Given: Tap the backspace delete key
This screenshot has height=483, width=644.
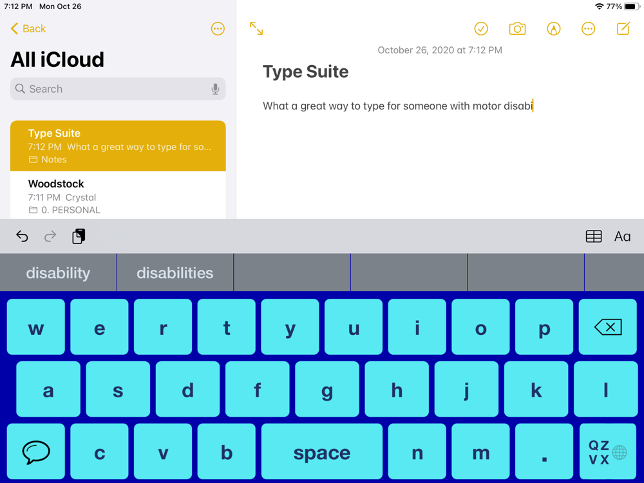Looking at the screenshot, I should [x=608, y=327].
